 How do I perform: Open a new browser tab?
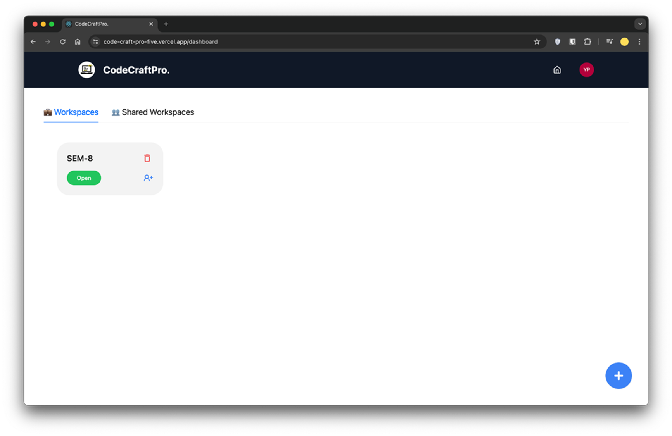click(x=166, y=24)
